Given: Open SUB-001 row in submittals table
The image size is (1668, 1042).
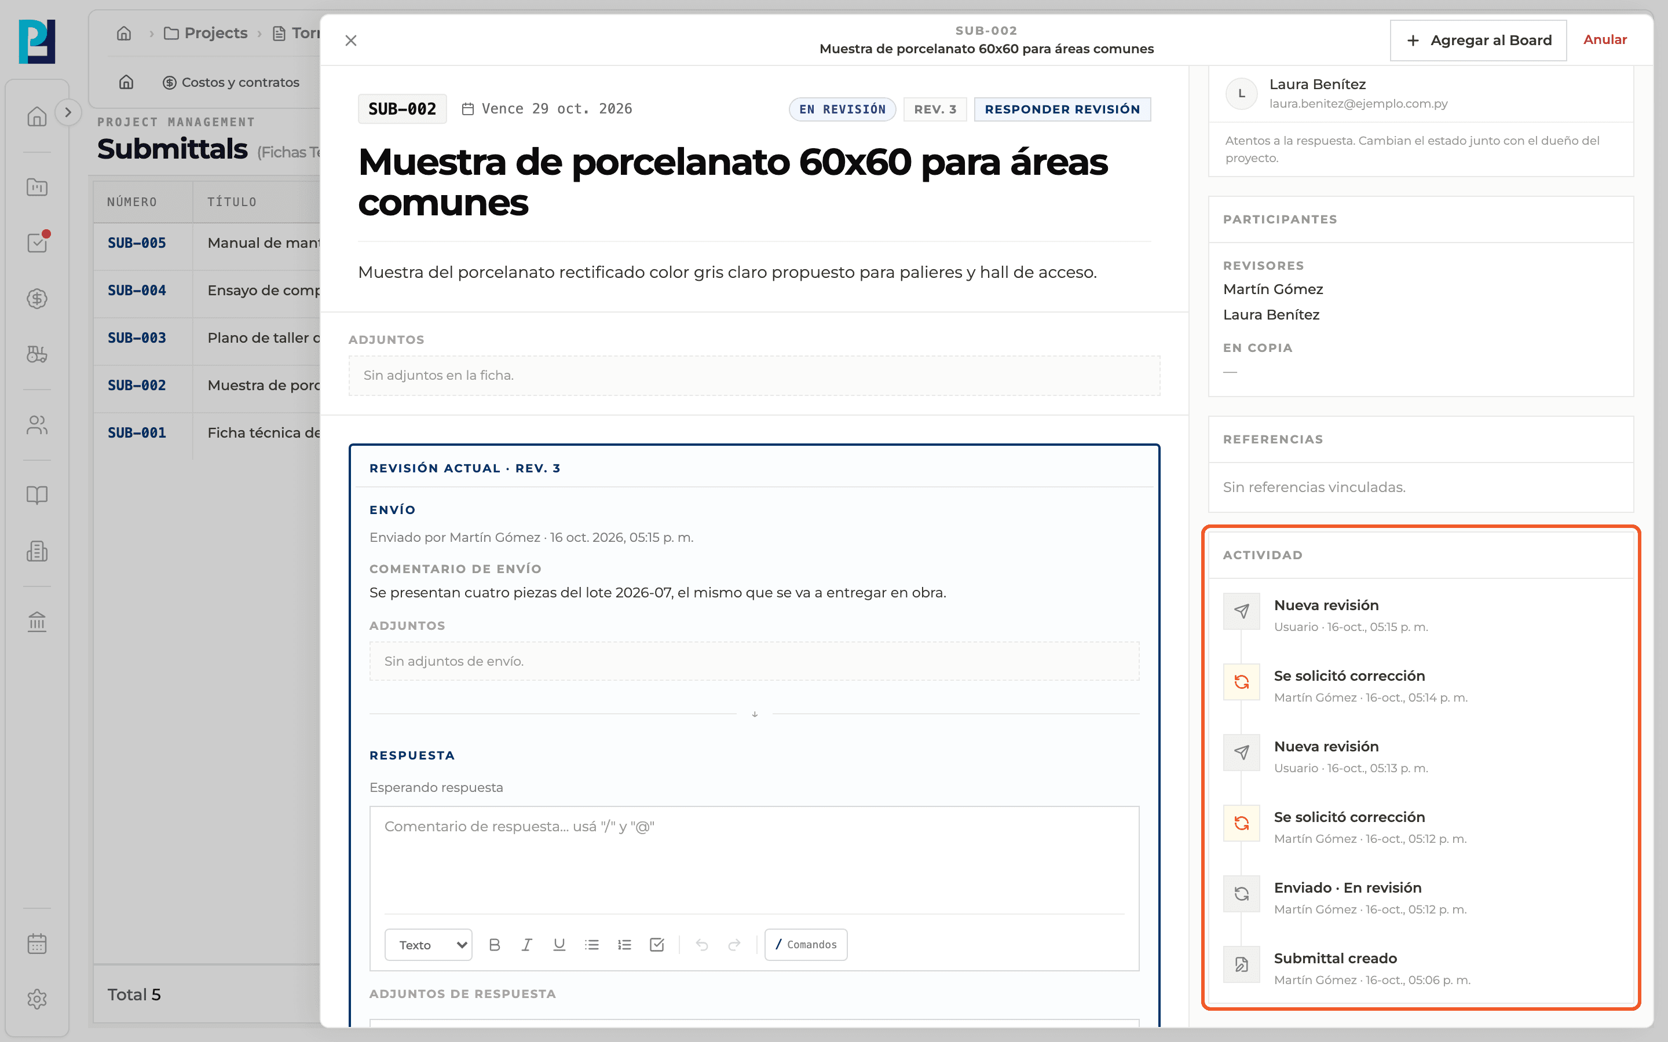Looking at the screenshot, I should (x=207, y=433).
